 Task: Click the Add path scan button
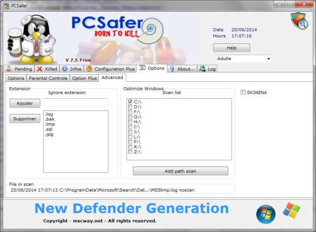[180, 171]
